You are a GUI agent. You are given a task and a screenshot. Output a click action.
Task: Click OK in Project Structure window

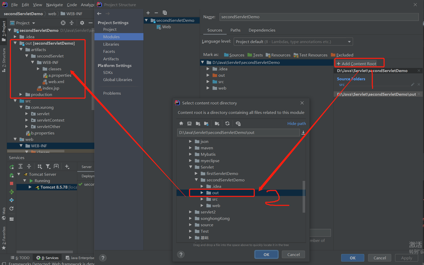pyautogui.click(x=353, y=258)
